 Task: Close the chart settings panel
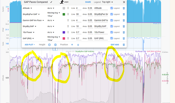(x=124, y=2)
